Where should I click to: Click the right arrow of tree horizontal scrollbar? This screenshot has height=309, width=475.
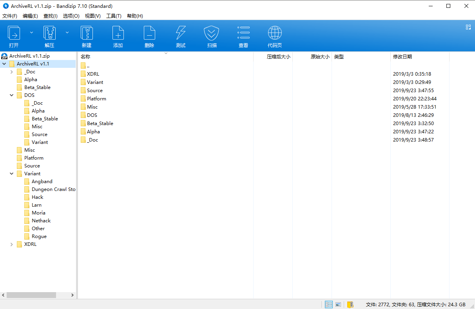coord(73,295)
